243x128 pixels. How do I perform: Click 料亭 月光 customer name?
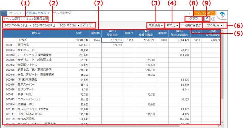[24, 94]
